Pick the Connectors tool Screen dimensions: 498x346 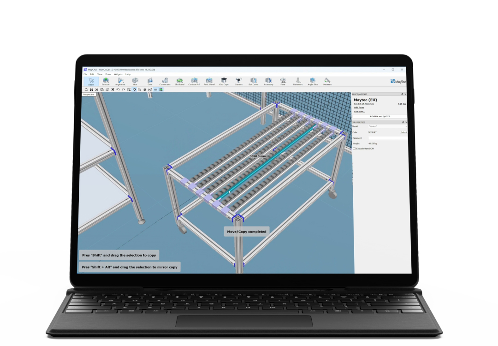(x=165, y=81)
